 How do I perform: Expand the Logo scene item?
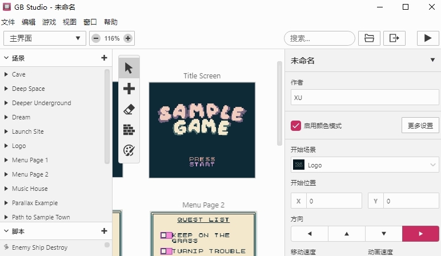coord(6,146)
